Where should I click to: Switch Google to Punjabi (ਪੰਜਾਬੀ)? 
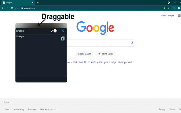130,62
